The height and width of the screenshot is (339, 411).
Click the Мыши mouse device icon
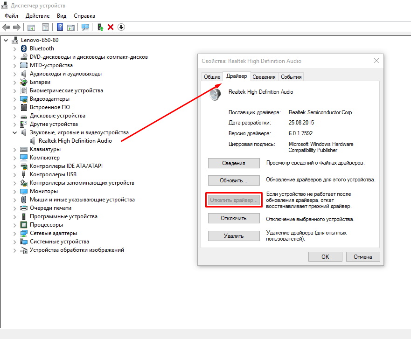pyautogui.click(x=24, y=200)
